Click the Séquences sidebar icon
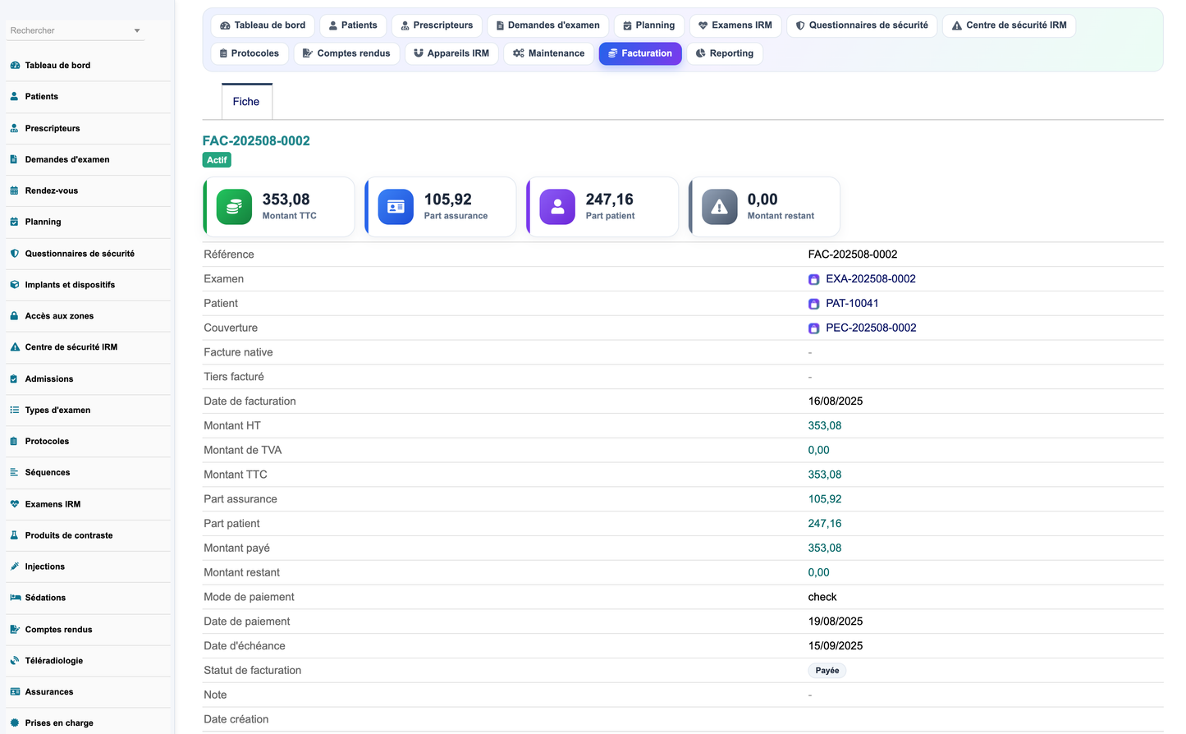 (x=15, y=473)
